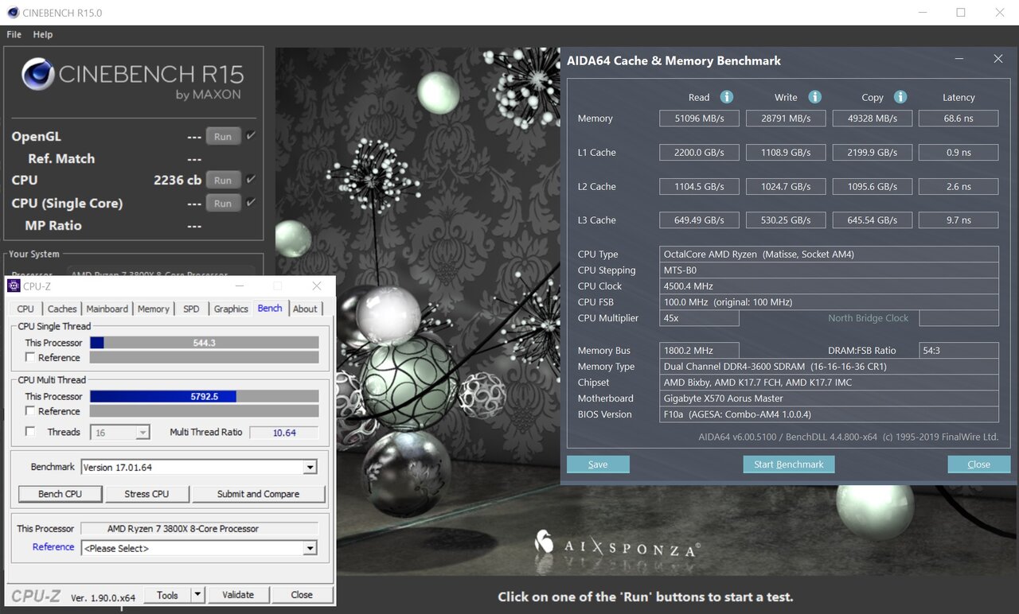The width and height of the screenshot is (1019, 614).
Task: Run the OpenGL test in Cinebench
Action: pos(223,136)
